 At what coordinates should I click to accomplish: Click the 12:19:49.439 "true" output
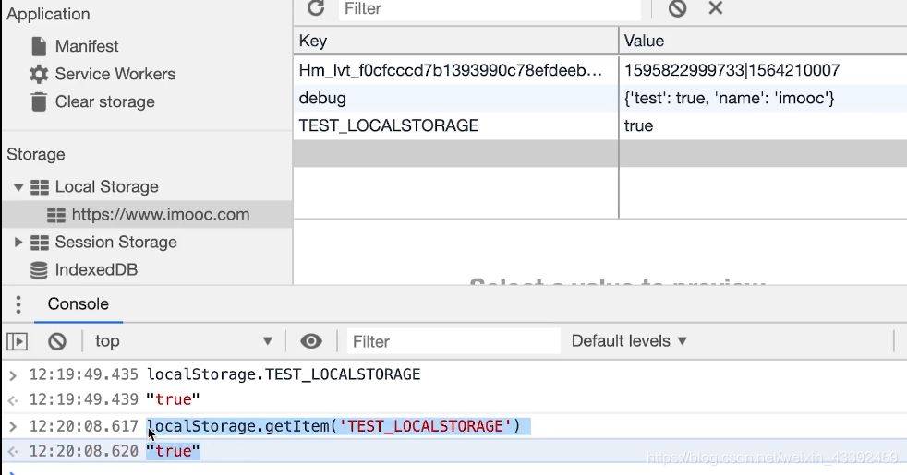coord(173,399)
